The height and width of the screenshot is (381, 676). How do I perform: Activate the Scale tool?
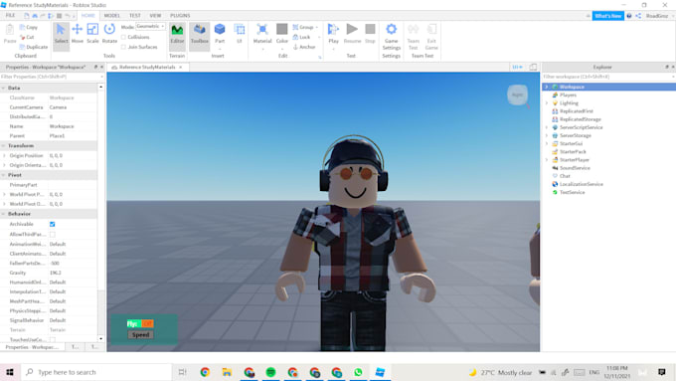[92, 34]
